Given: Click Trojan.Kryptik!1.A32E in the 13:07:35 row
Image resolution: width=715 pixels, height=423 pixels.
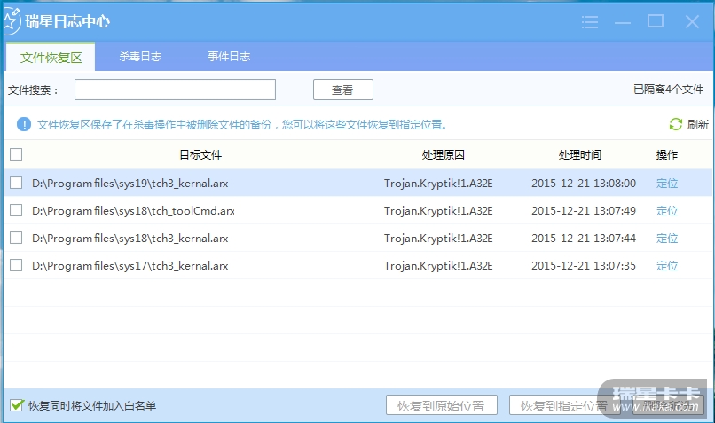Looking at the screenshot, I should pos(438,265).
